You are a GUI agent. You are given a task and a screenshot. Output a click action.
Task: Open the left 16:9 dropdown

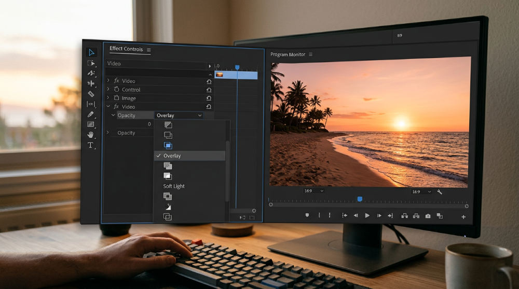click(314, 191)
